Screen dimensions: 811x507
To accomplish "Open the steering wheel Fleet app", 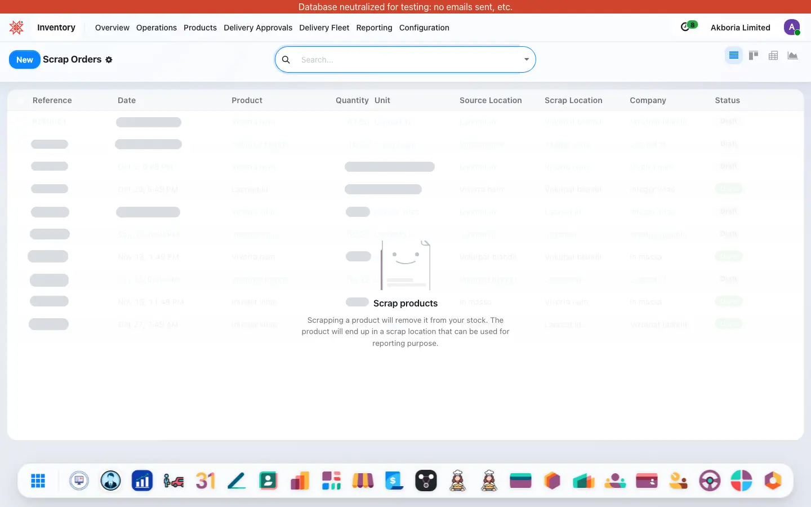I will point(710,481).
